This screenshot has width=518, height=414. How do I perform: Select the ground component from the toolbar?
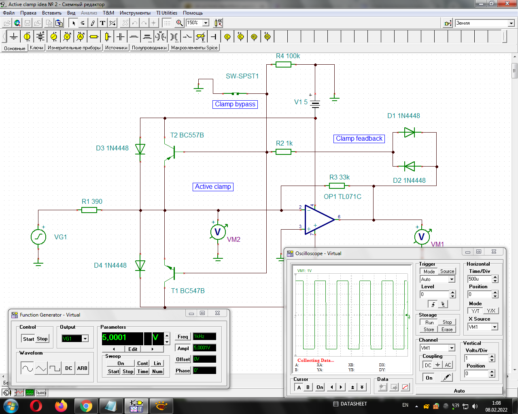(x=14, y=37)
